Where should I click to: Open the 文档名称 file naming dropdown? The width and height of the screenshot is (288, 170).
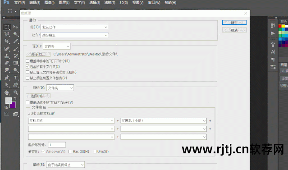pos(71,120)
